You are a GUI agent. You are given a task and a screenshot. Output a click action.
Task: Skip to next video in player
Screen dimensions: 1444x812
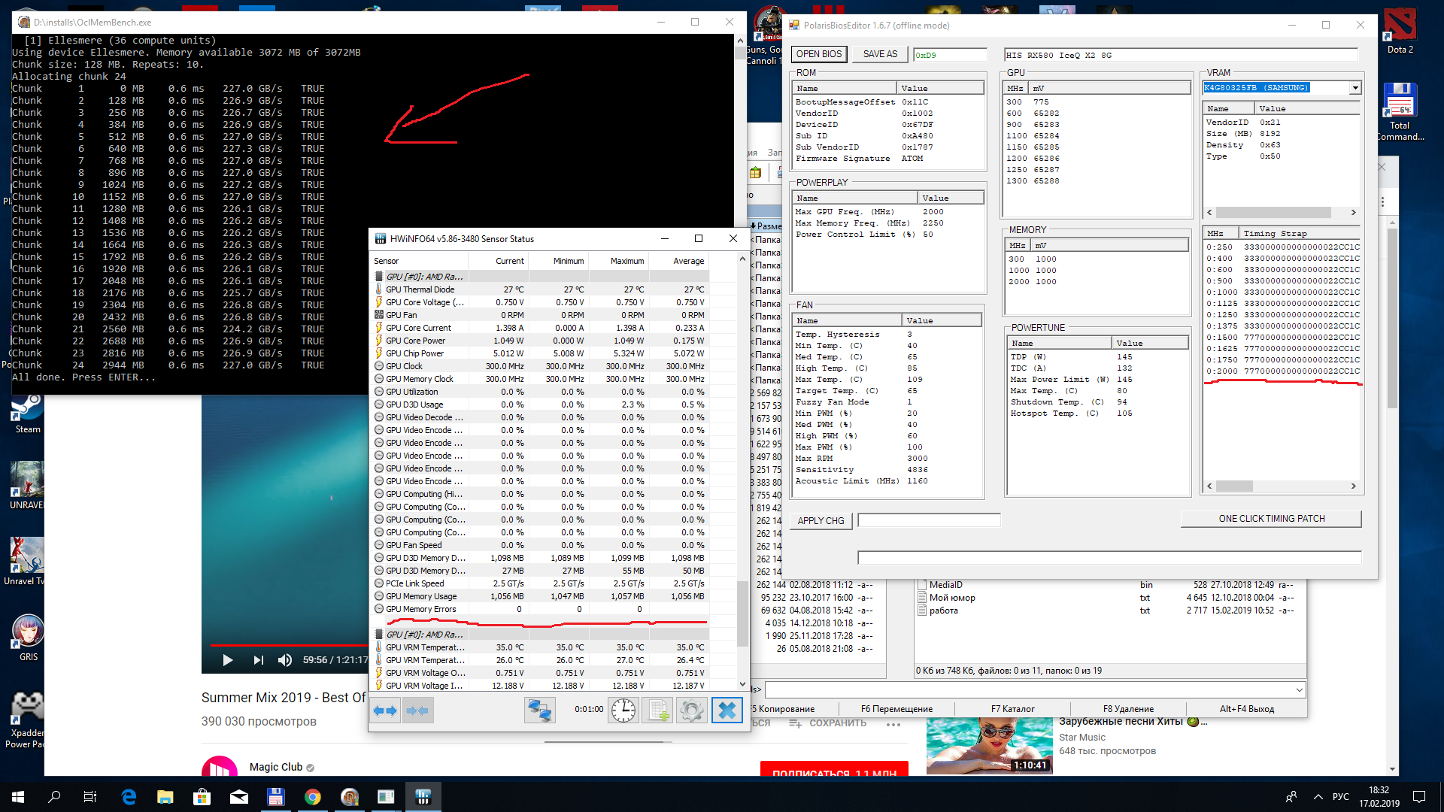[x=258, y=660]
